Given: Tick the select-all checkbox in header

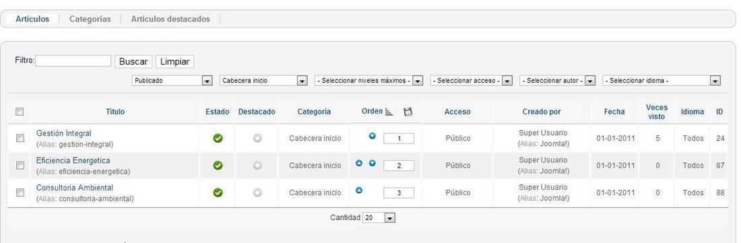Looking at the screenshot, I should point(20,112).
